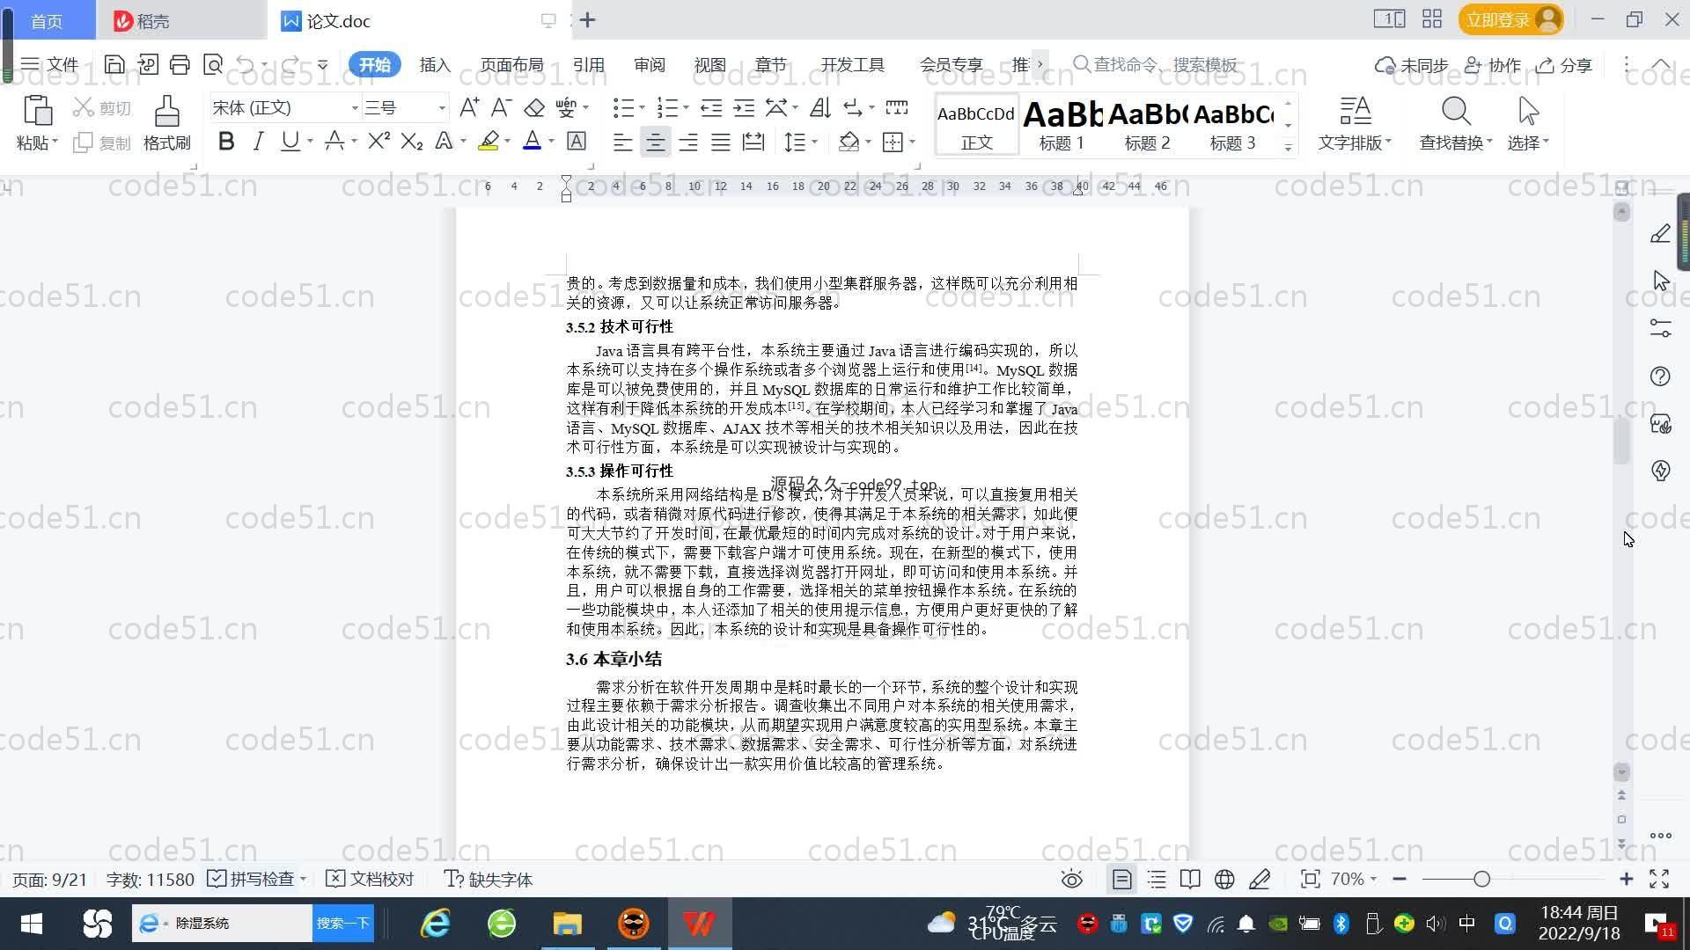
Task: Decrease font size with A- icon
Action: [x=501, y=107]
